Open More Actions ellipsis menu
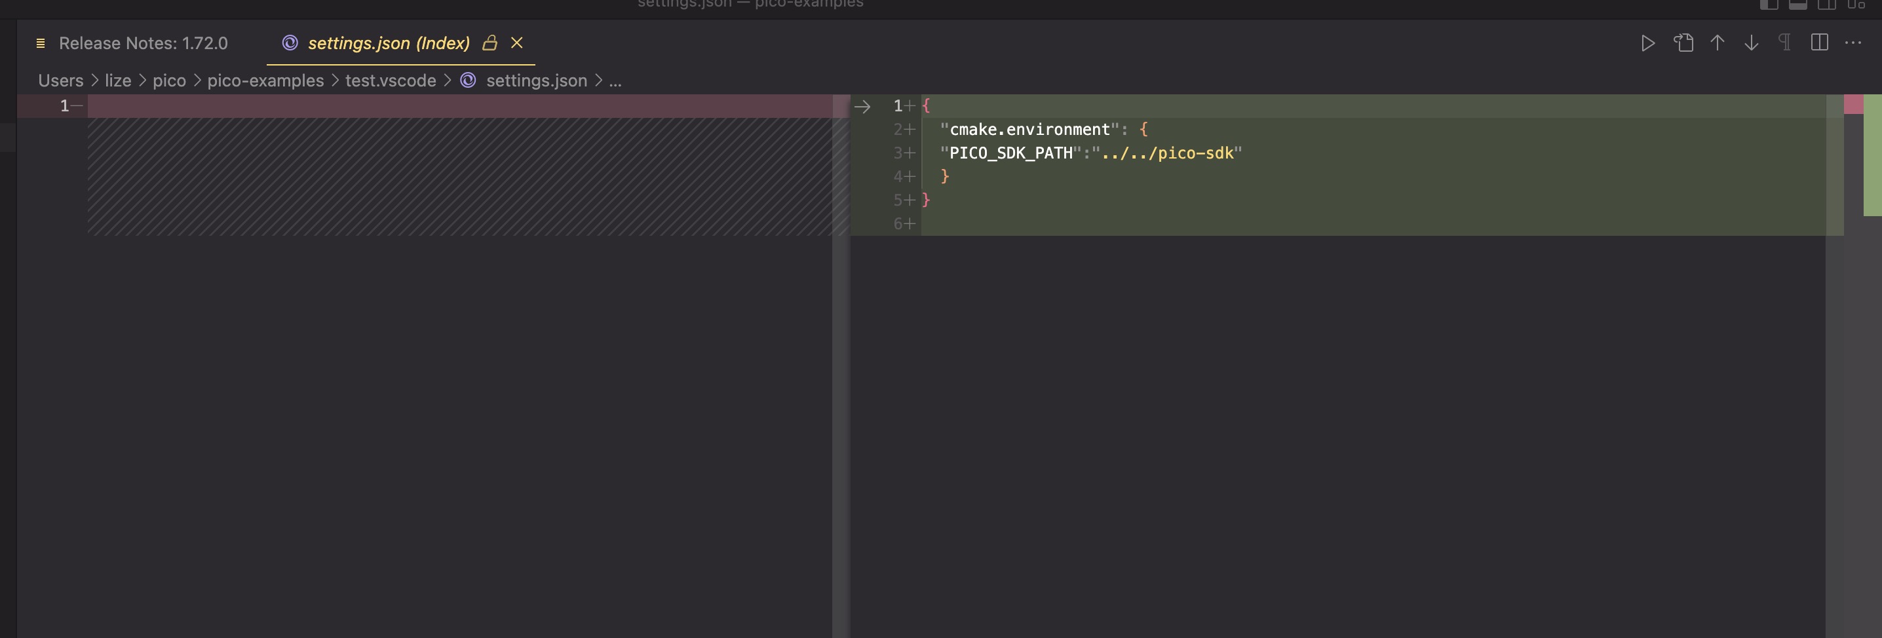This screenshot has height=638, width=1882. pos(1854,43)
